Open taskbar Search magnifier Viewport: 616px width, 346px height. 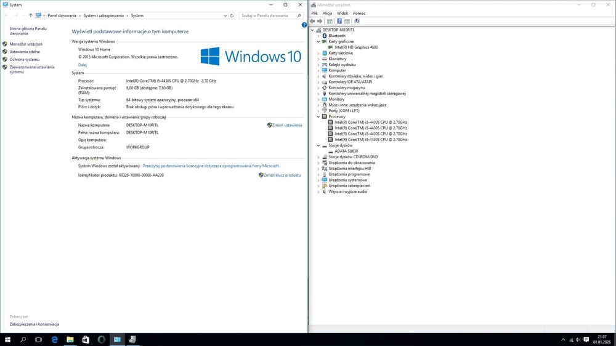click(23, 339)
